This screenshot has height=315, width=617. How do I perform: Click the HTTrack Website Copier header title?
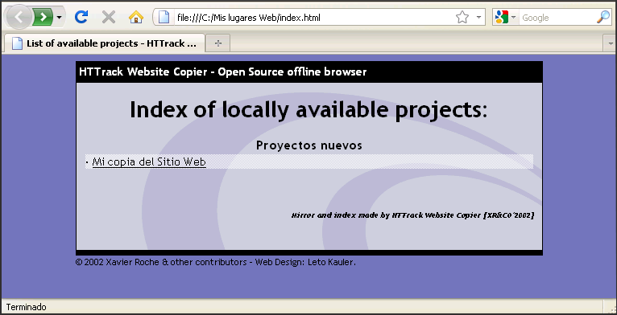coord(223,72)
